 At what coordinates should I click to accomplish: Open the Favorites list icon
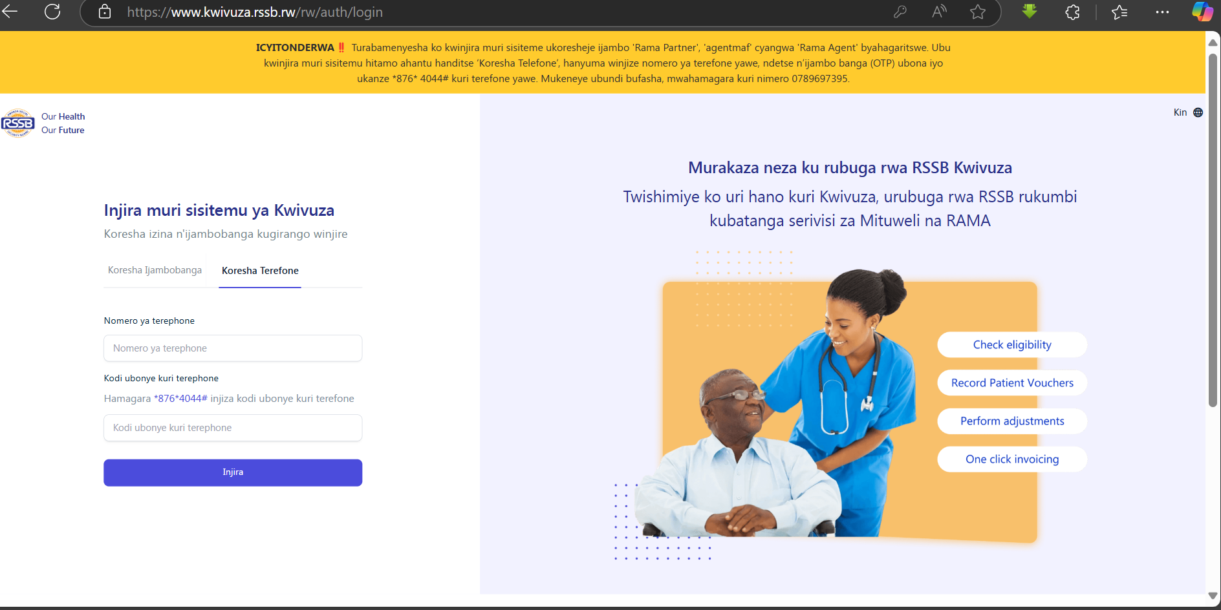point(1119,12)
